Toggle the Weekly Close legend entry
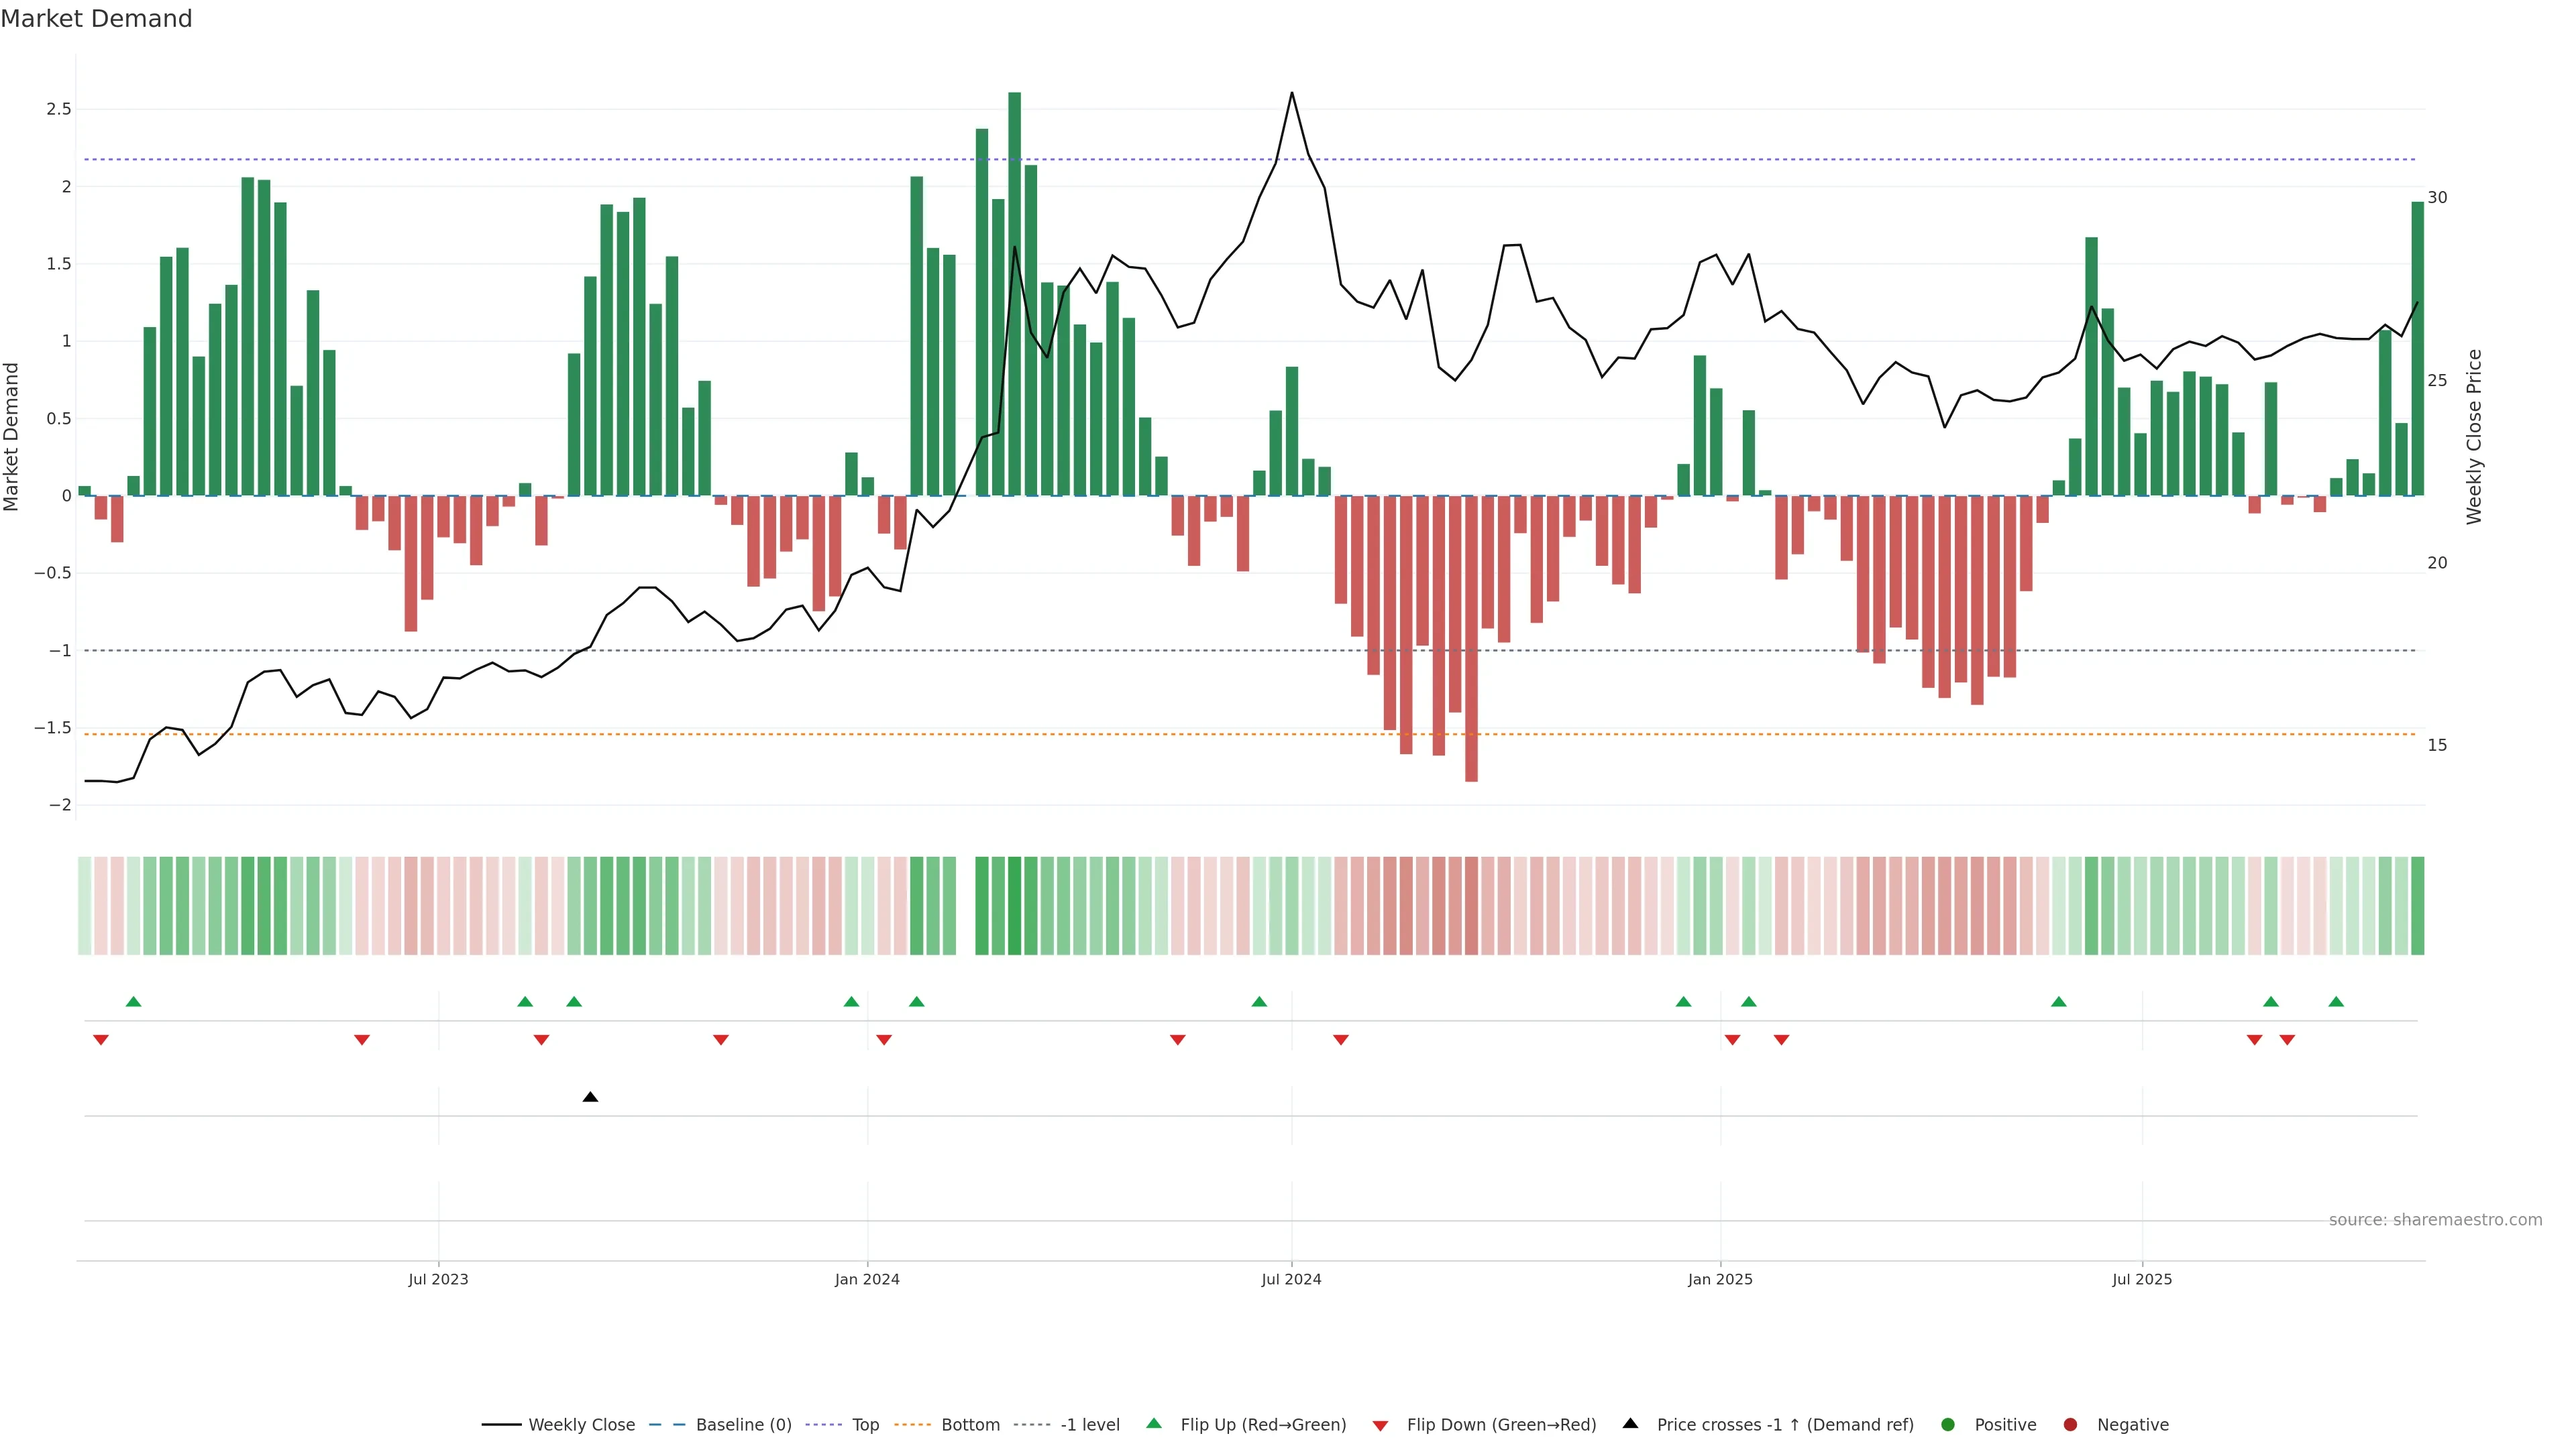2576x1448 pixels. [581, 1424]
